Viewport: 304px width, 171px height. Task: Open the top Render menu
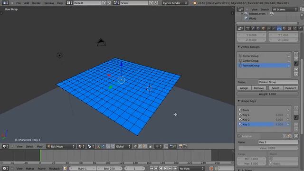tap(36, 3)
